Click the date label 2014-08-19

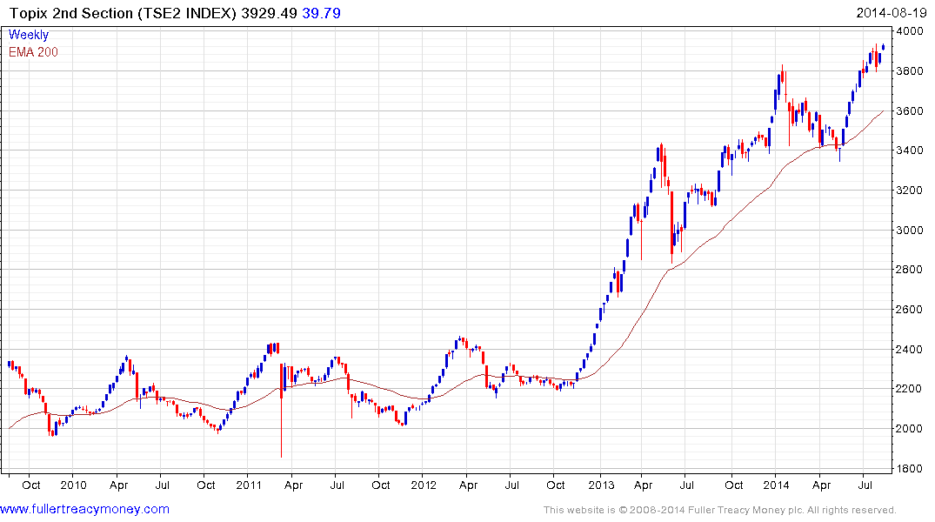click(x=892, y=13)
